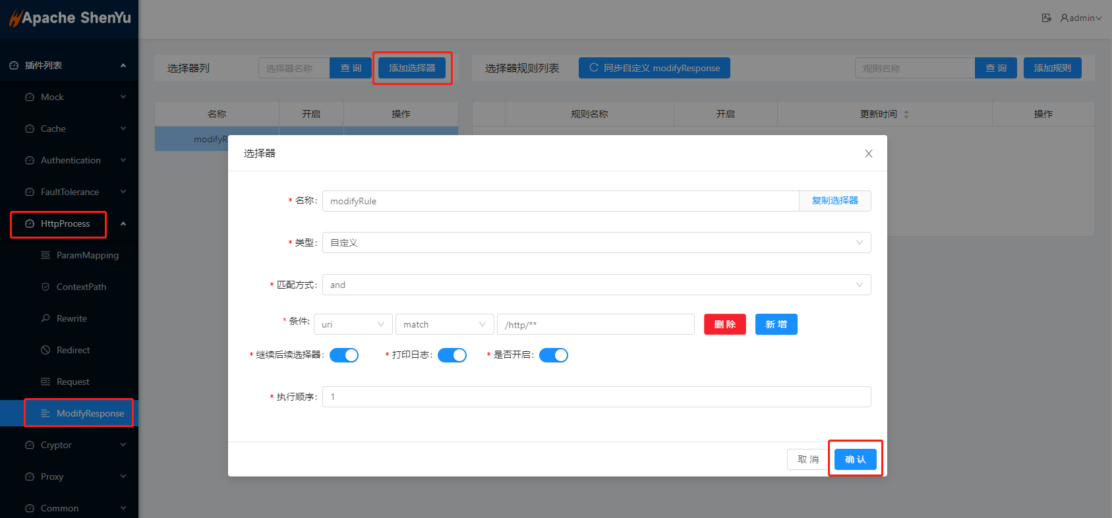Expand the match operator dropdown

(x=444, y=324)
